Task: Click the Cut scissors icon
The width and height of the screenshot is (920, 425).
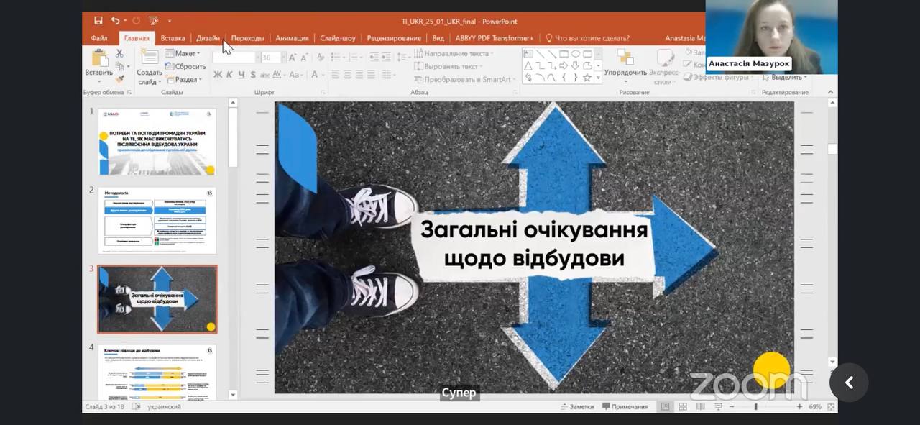Action: (x=119, y=53)
